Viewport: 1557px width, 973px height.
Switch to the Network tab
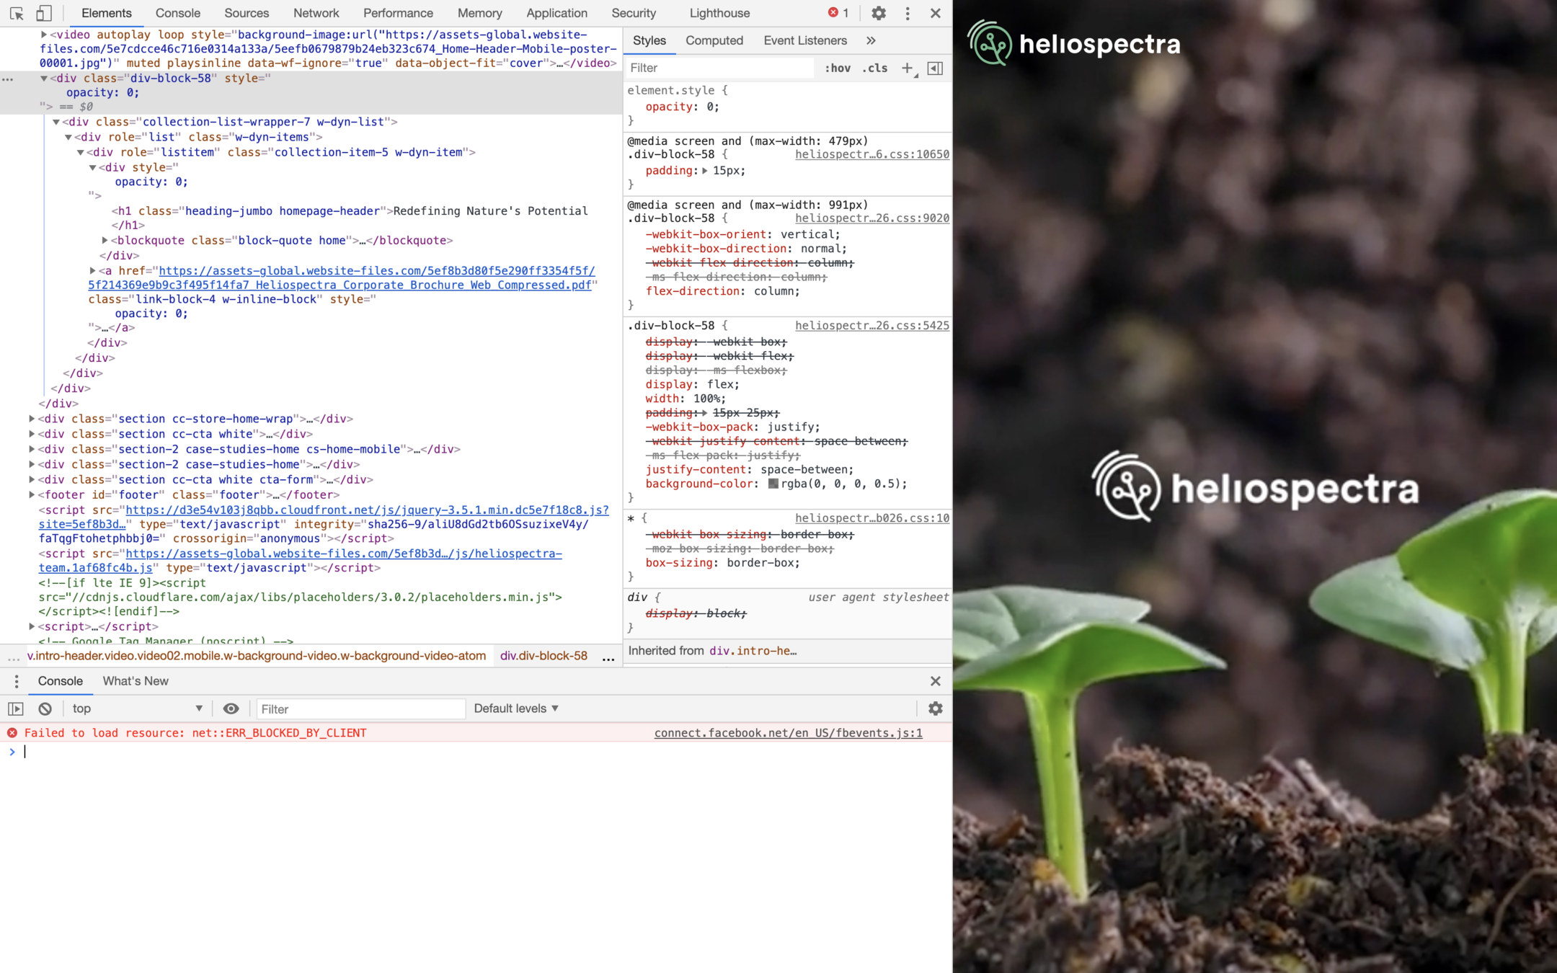[x=316, y=13]
